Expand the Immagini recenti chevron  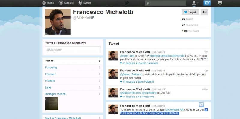click(x=100, y=94)
